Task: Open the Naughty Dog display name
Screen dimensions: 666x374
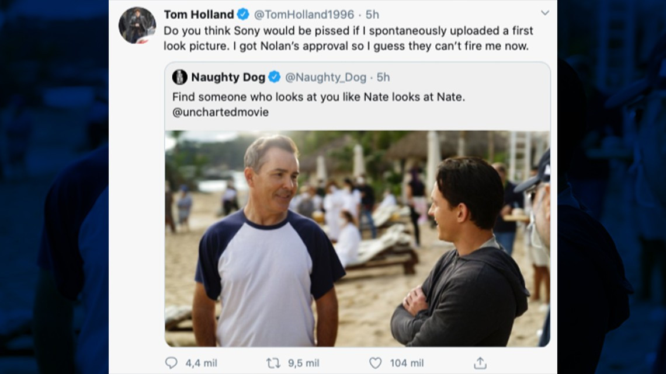Action: click(228, 77)
